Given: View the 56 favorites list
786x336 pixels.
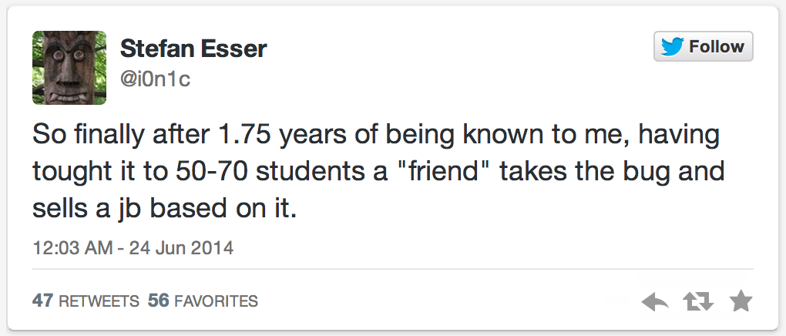Looking at the screenshot, I should 203,301.
